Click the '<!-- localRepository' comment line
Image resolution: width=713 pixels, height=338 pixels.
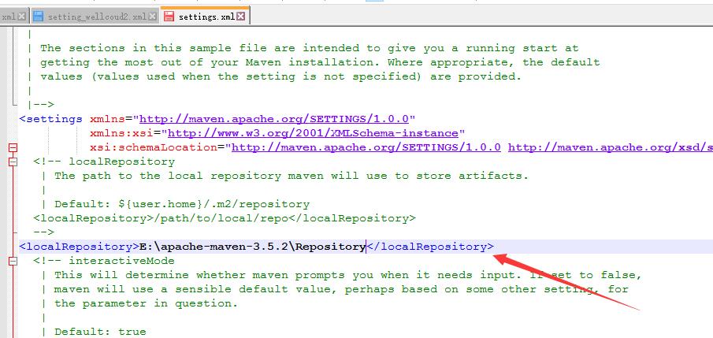[104, 162]
